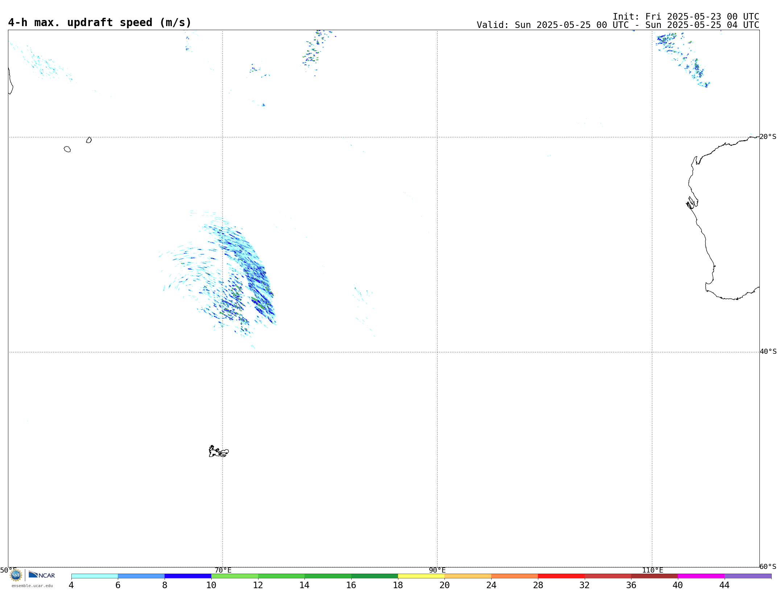Click the NCAR logo
Viewport: 783px width, 590px height.
42,575
